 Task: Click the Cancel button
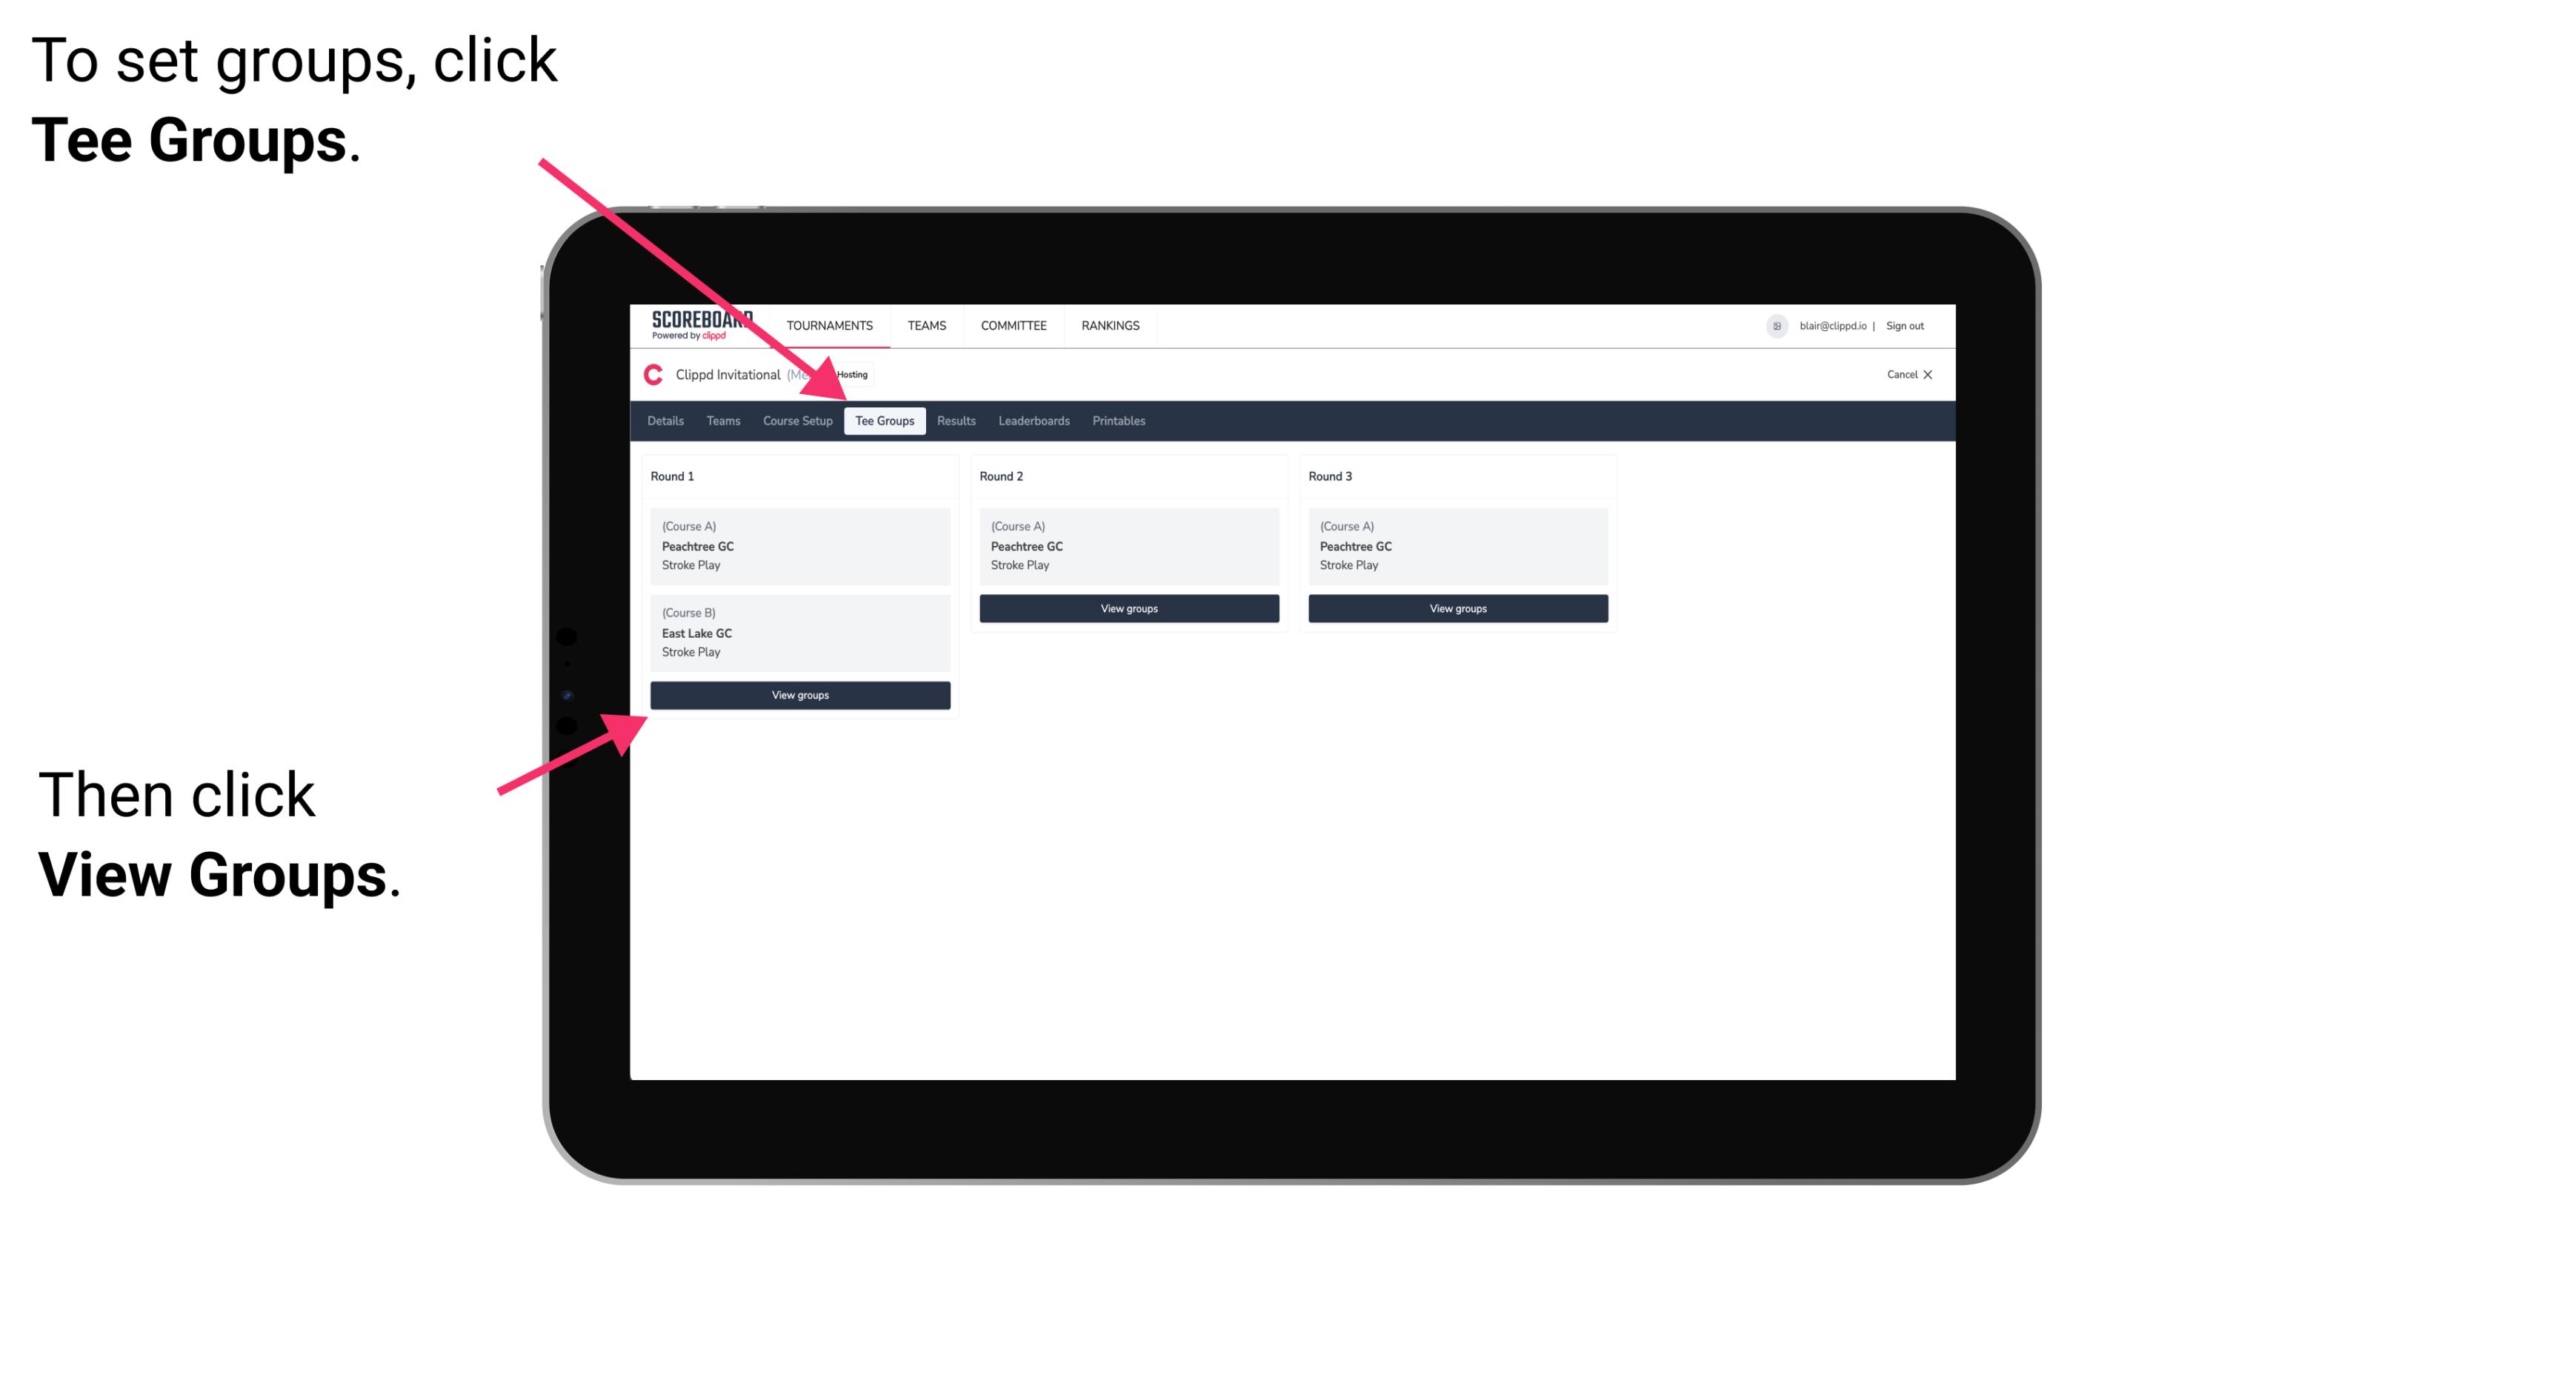(1907, 374)
